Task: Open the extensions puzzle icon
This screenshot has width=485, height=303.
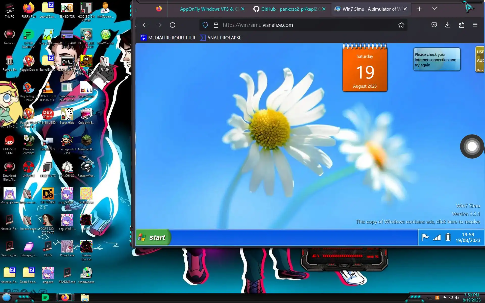Action: (x=462, y=25)
